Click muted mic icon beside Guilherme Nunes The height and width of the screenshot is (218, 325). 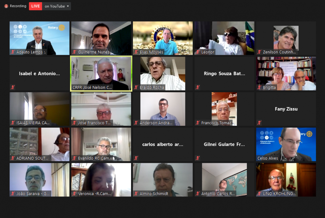75,52
